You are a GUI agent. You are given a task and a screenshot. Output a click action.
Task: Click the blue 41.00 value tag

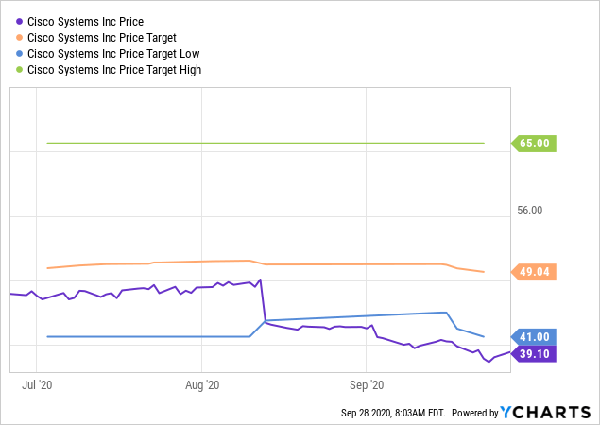pos(536,337)
